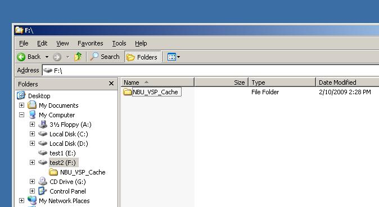This screenshot has width=379, height=207.
Task: Select 3½ Floppy (A:) in tree
Action: tap(71, 125)
